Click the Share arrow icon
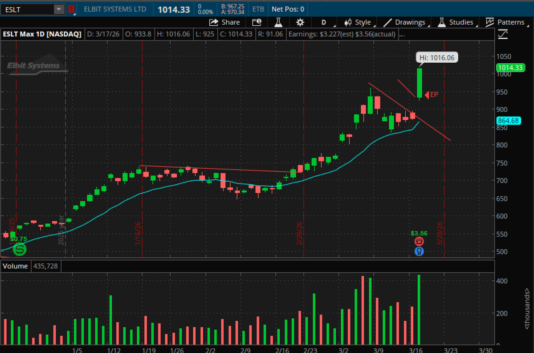The height and width of the screenshot is (353, 534). pyautogui.click(x=213, y=22)
